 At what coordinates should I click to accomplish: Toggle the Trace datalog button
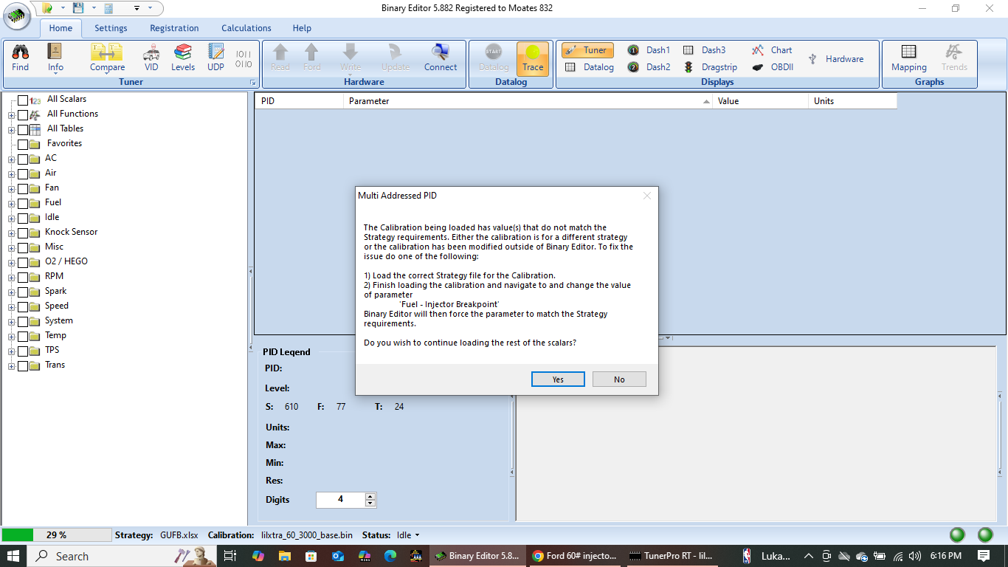(533, 58)
